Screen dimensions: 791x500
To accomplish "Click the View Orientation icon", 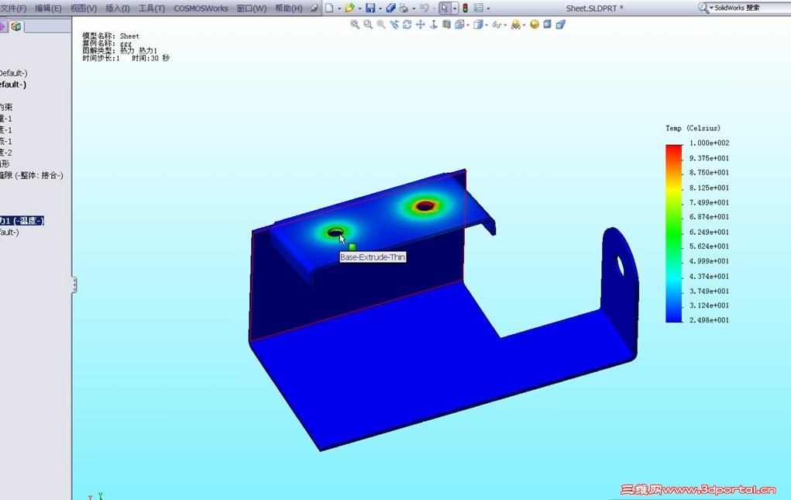I will tap(459, 24).
